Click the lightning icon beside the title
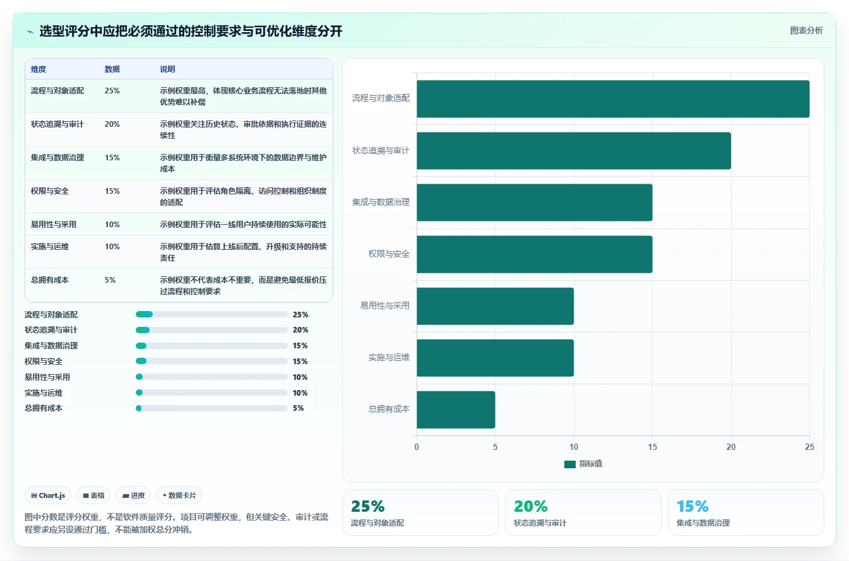849x561 pixels. [x=30, y=32]
